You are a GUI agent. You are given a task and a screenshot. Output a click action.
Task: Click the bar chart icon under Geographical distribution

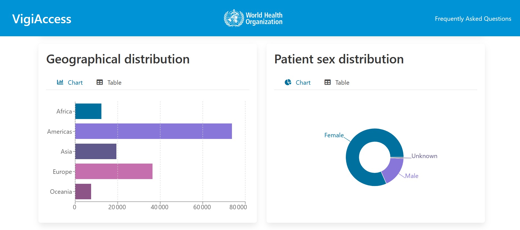click(x=60, y=82)
